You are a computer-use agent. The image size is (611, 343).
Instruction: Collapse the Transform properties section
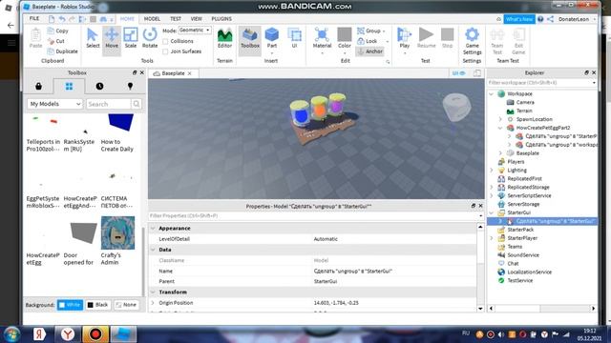pos(153,293)
